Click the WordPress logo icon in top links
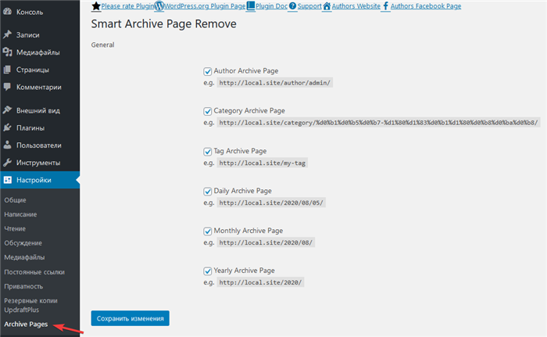The height and width of the screenshot is (337, 547). click(x=159, y=6)
